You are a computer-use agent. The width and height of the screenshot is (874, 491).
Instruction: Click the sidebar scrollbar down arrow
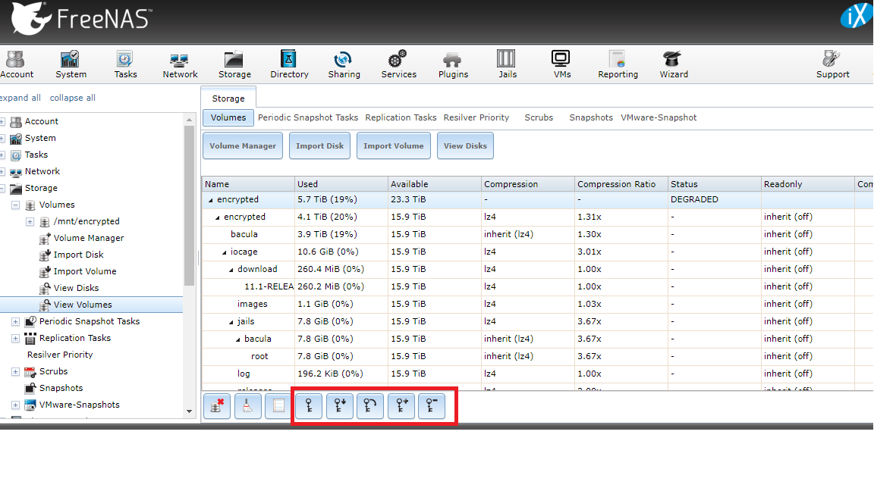pyautogui.click(x=190, y=411)
